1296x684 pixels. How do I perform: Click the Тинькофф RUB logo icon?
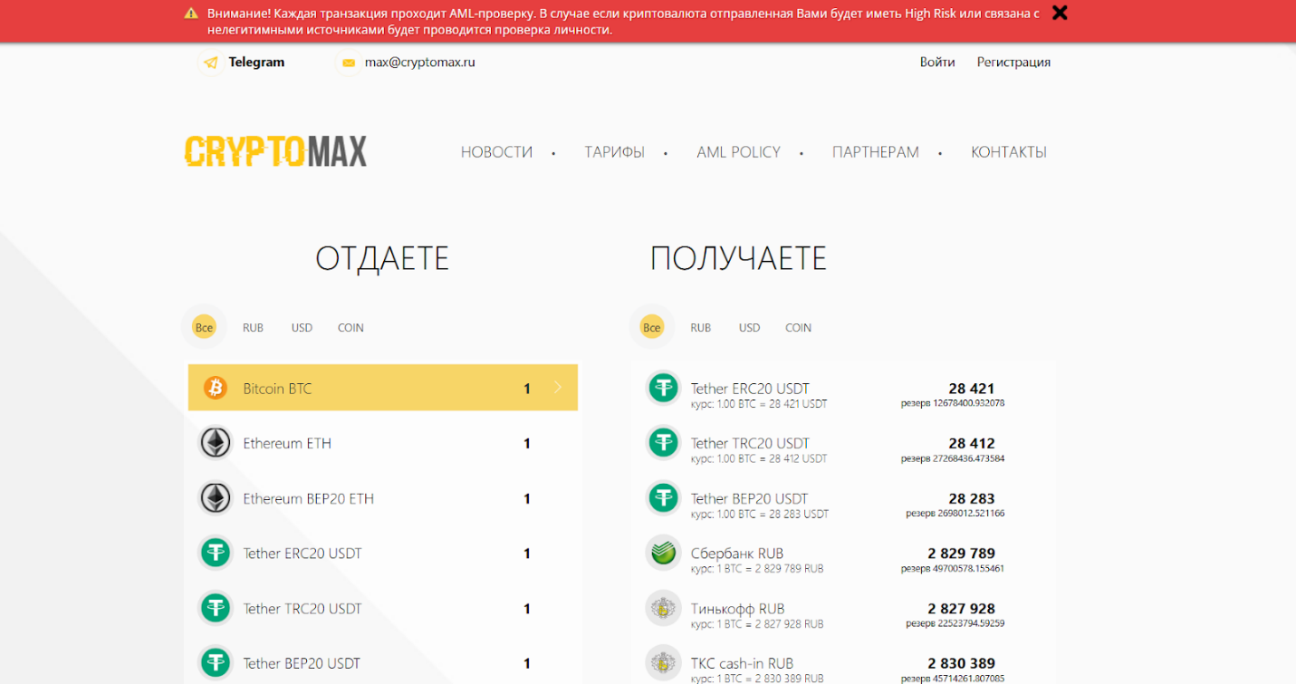pos(663,608)
